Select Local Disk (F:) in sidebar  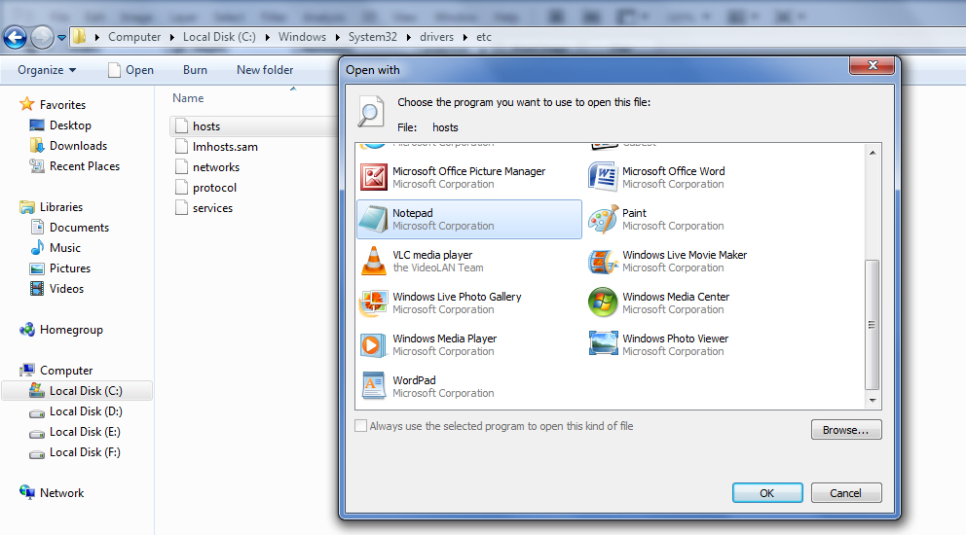click(x=85, y=452)
